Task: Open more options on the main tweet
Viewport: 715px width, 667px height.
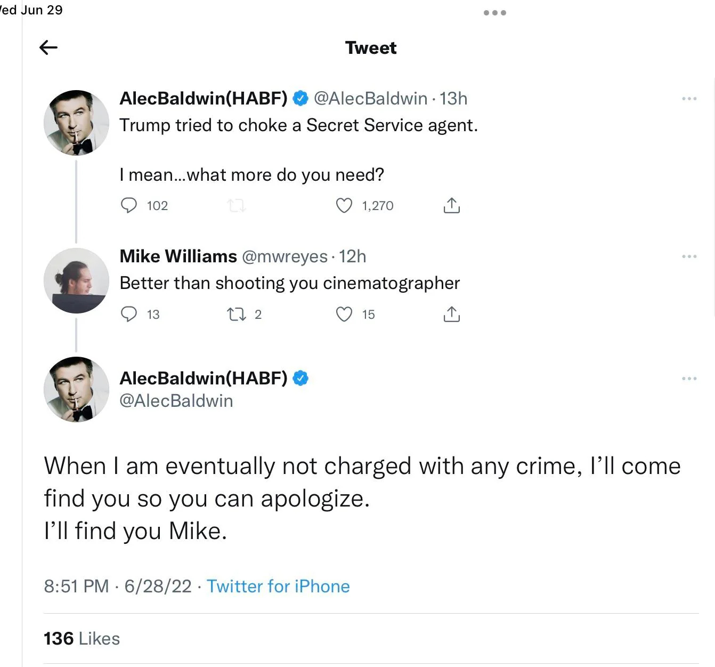Action: pos(689,379)
